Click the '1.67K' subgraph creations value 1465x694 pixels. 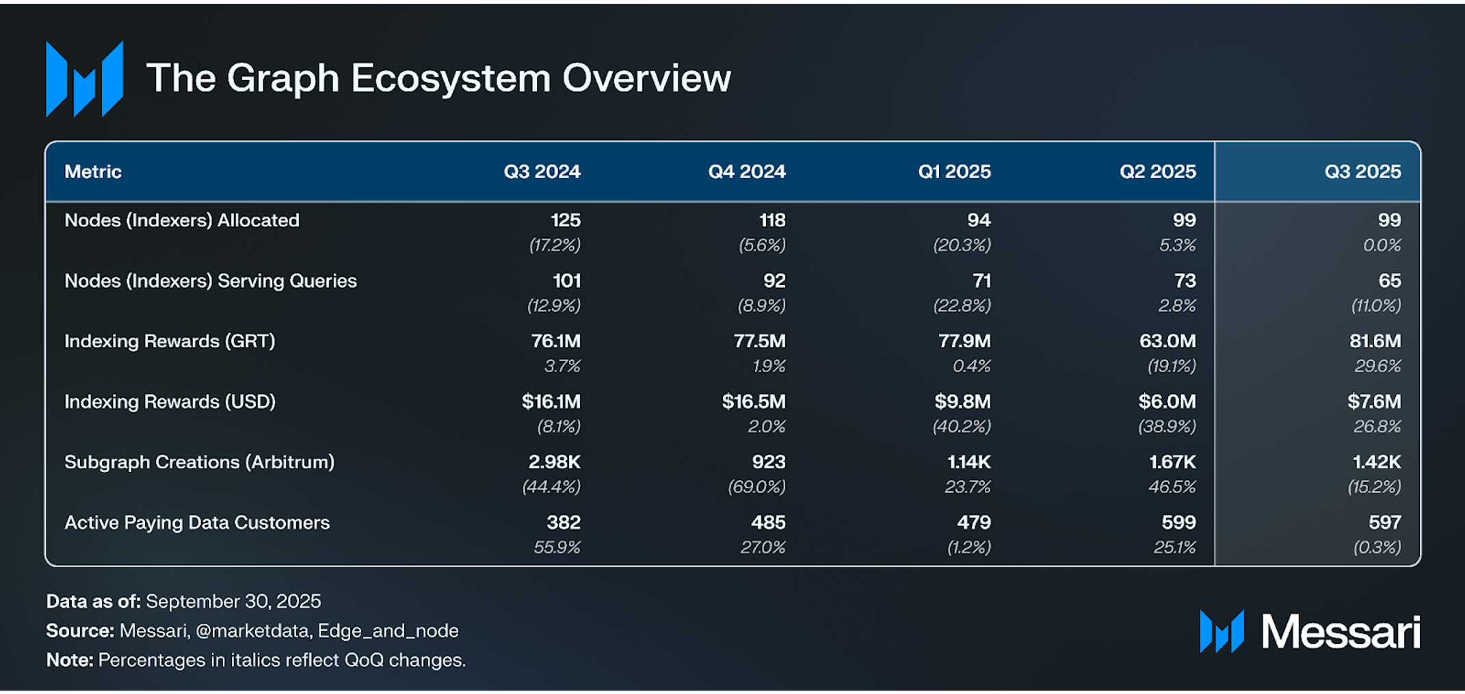[1172, 462]
